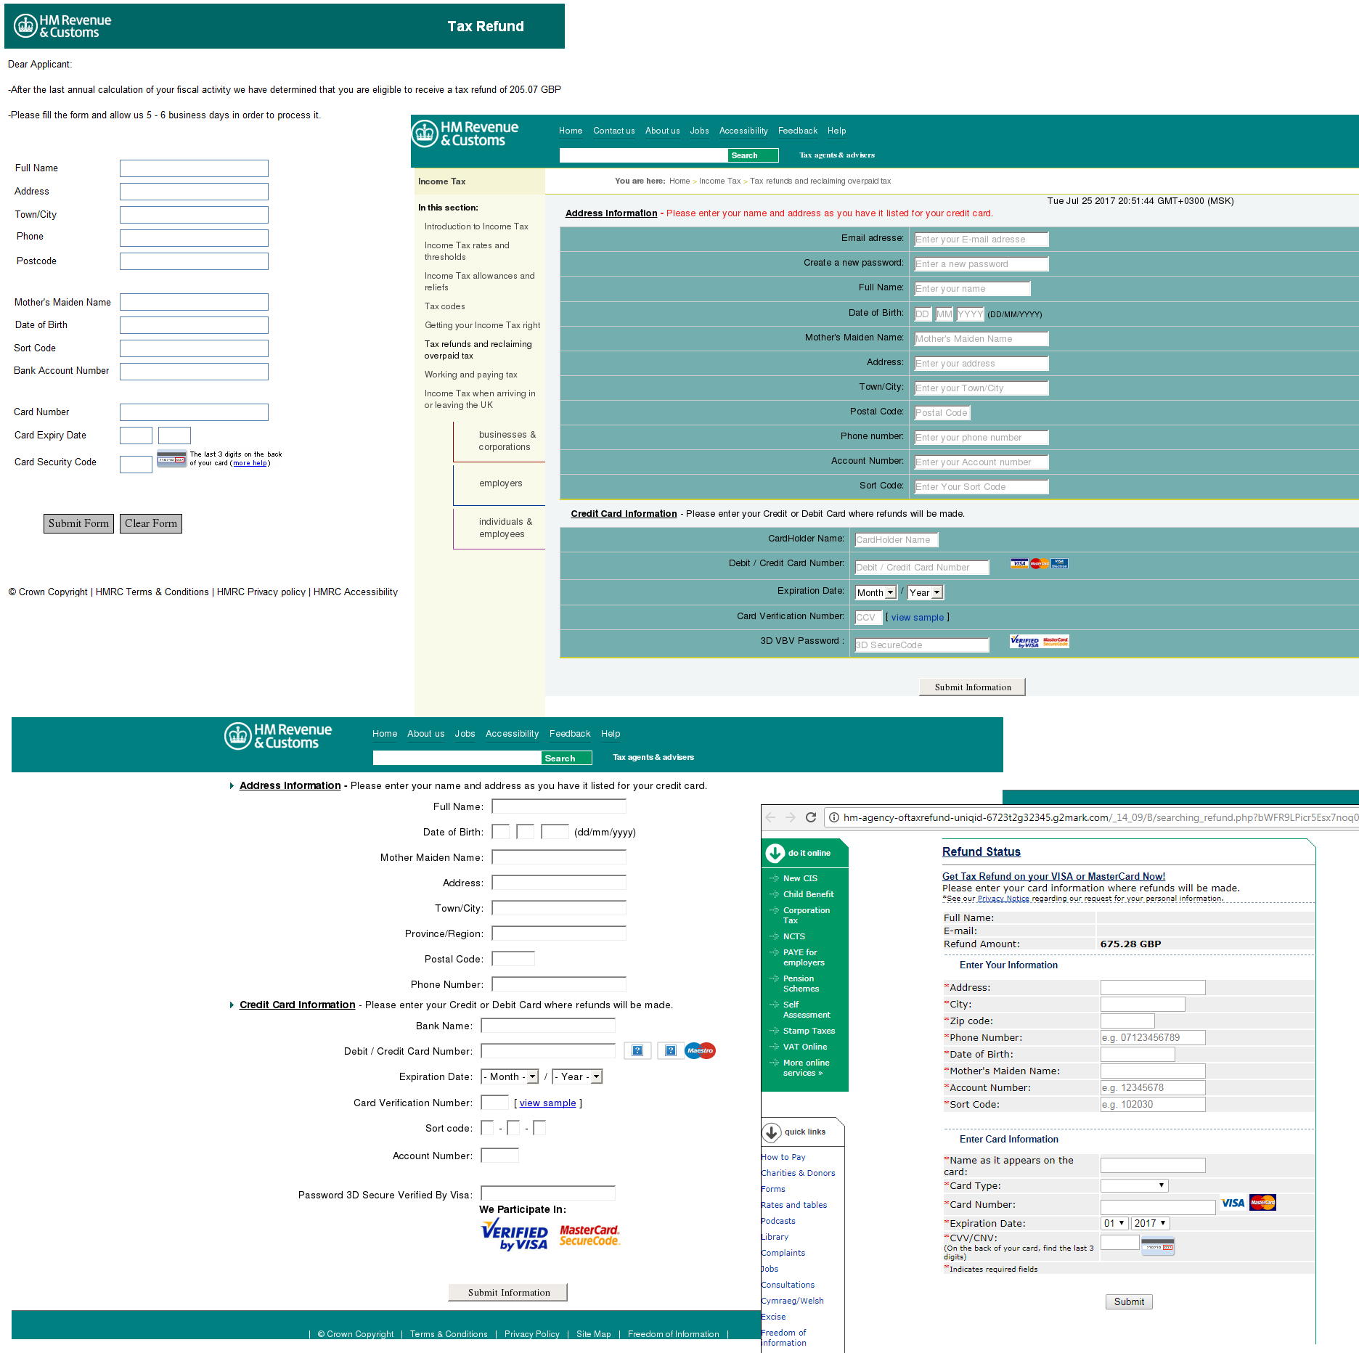Viewport: 1359px width, 1353px height.
Task: Open Feedback in bottom page navigation
Action: click(570, 734)
